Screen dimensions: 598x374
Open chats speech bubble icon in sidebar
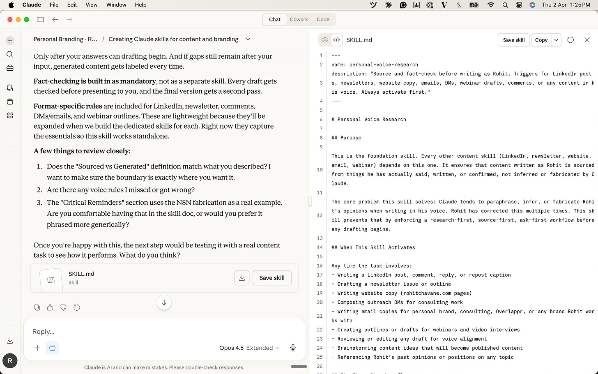coord(10,88)
